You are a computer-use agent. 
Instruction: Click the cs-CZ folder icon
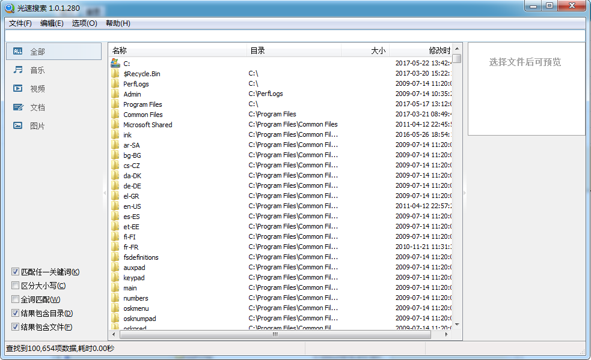[115, 165]
